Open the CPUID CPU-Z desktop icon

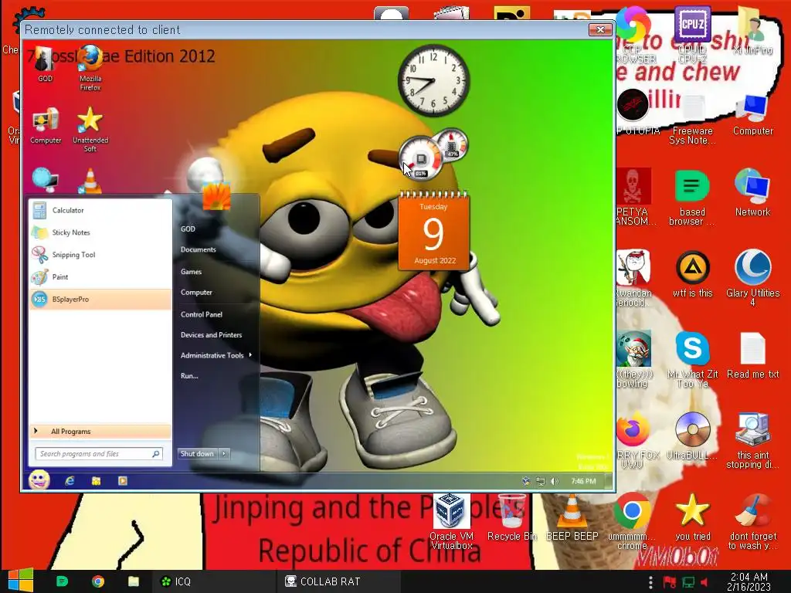coord(692,36)
